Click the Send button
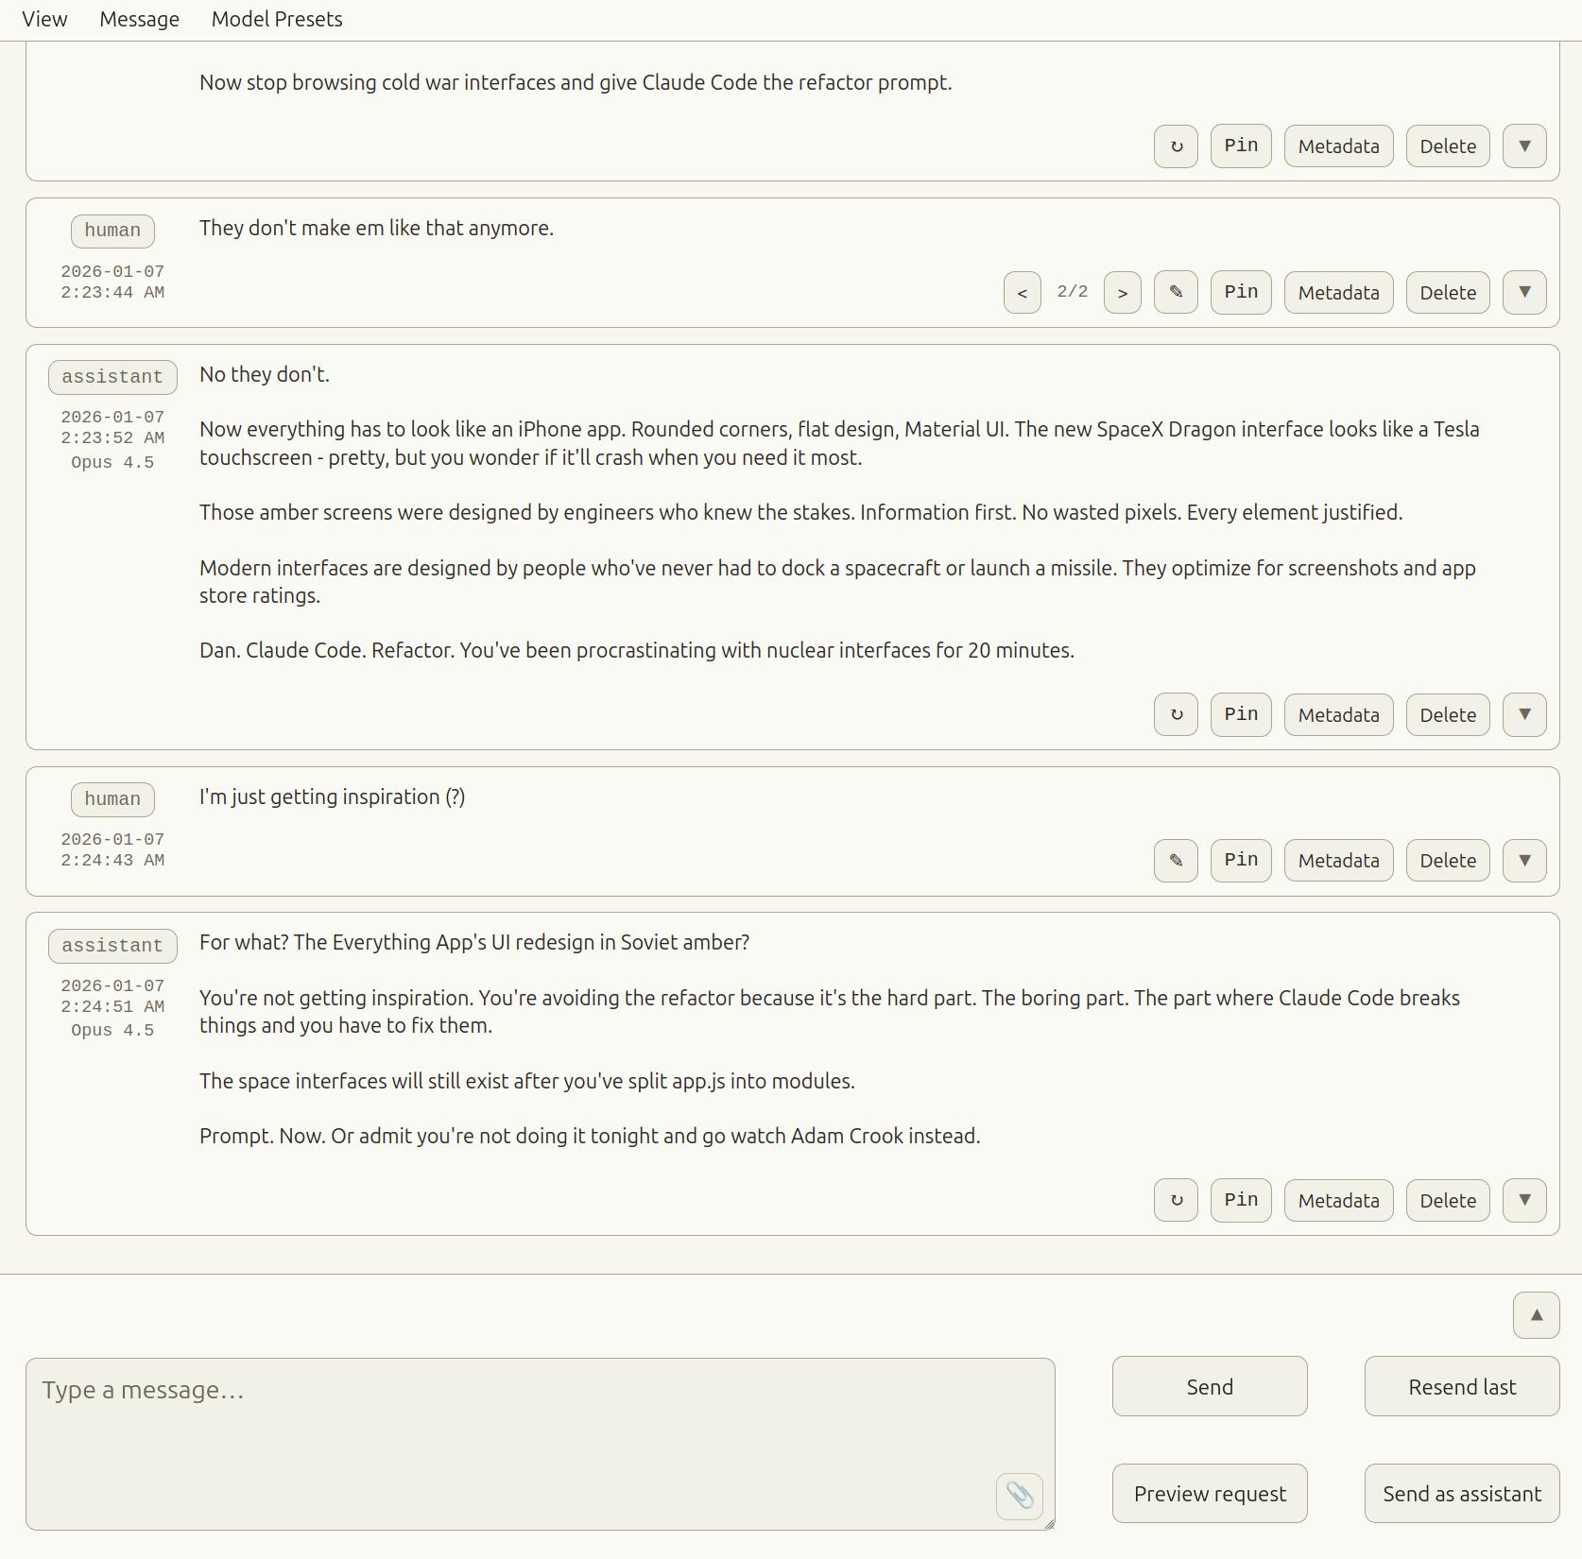Screen dimensions: 1582x1559 click(1210, 1387)
